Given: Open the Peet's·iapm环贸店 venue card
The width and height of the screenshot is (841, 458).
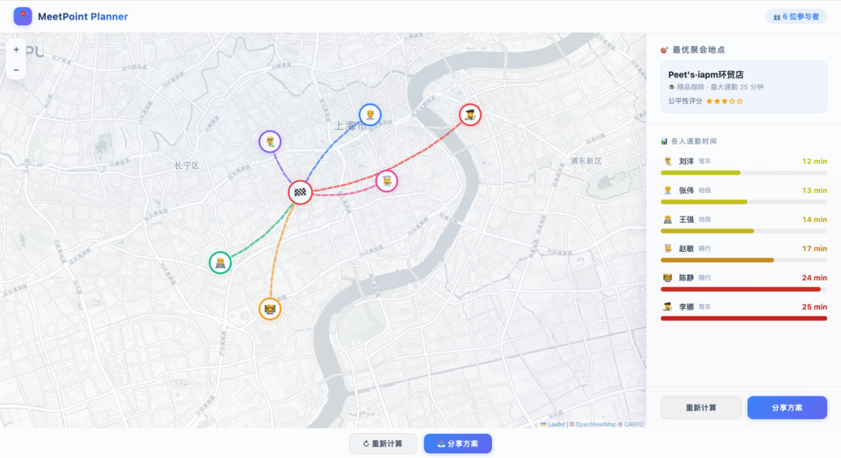Looking at the screenshot, I should [x=744, y=87].
